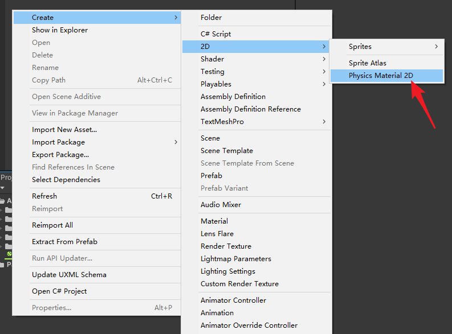The width and height of the screenshot is (452, 334).
Task: Refresh the asset database via Refresh
Action: 97,196
